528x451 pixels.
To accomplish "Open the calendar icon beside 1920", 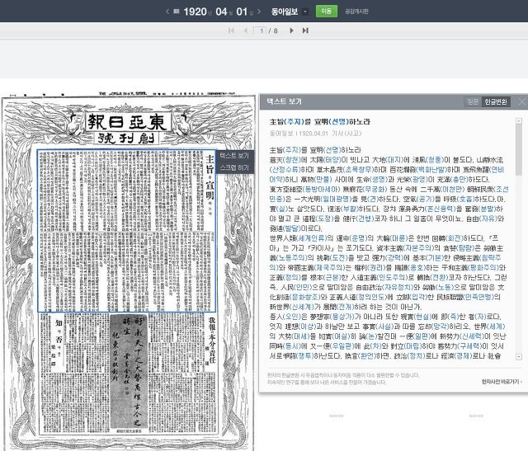I will pos(177,12).
